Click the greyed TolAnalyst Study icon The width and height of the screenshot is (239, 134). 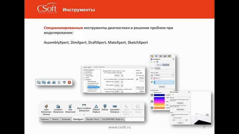[138, 106]
